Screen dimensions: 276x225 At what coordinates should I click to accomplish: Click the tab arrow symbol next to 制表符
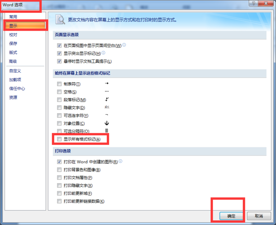[x=107, y=83]
